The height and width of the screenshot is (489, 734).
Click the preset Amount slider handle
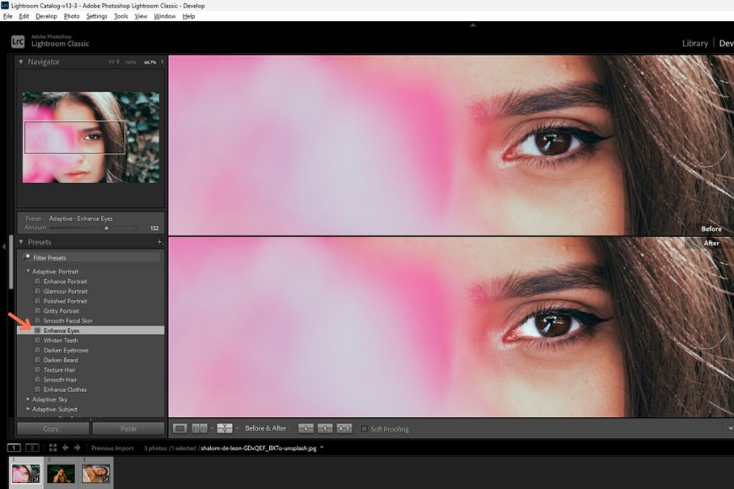[x=106, y=228]
